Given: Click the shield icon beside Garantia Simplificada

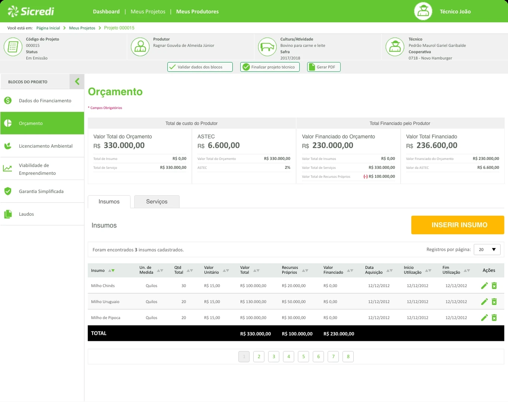Looking at the screenshot, I should (x=8, y=191).
